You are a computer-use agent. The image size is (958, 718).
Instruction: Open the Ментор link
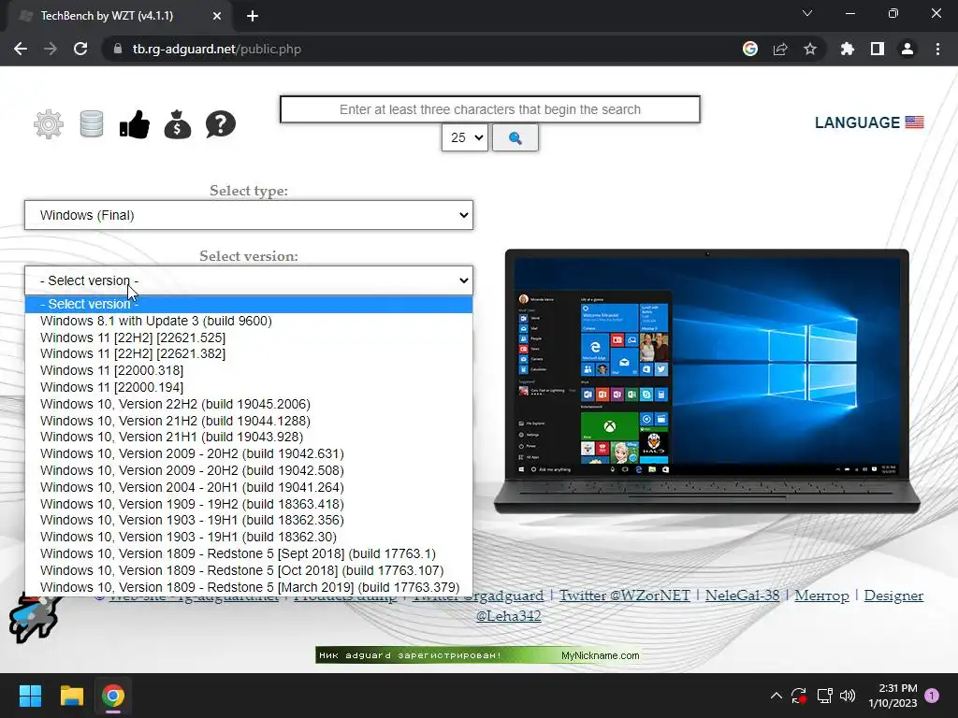[x=821, y=596]
